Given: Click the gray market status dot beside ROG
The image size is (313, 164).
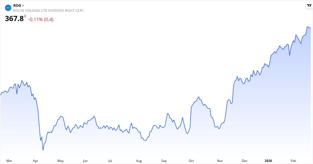Looking at the screenshot, I should (x=23, y=5).
